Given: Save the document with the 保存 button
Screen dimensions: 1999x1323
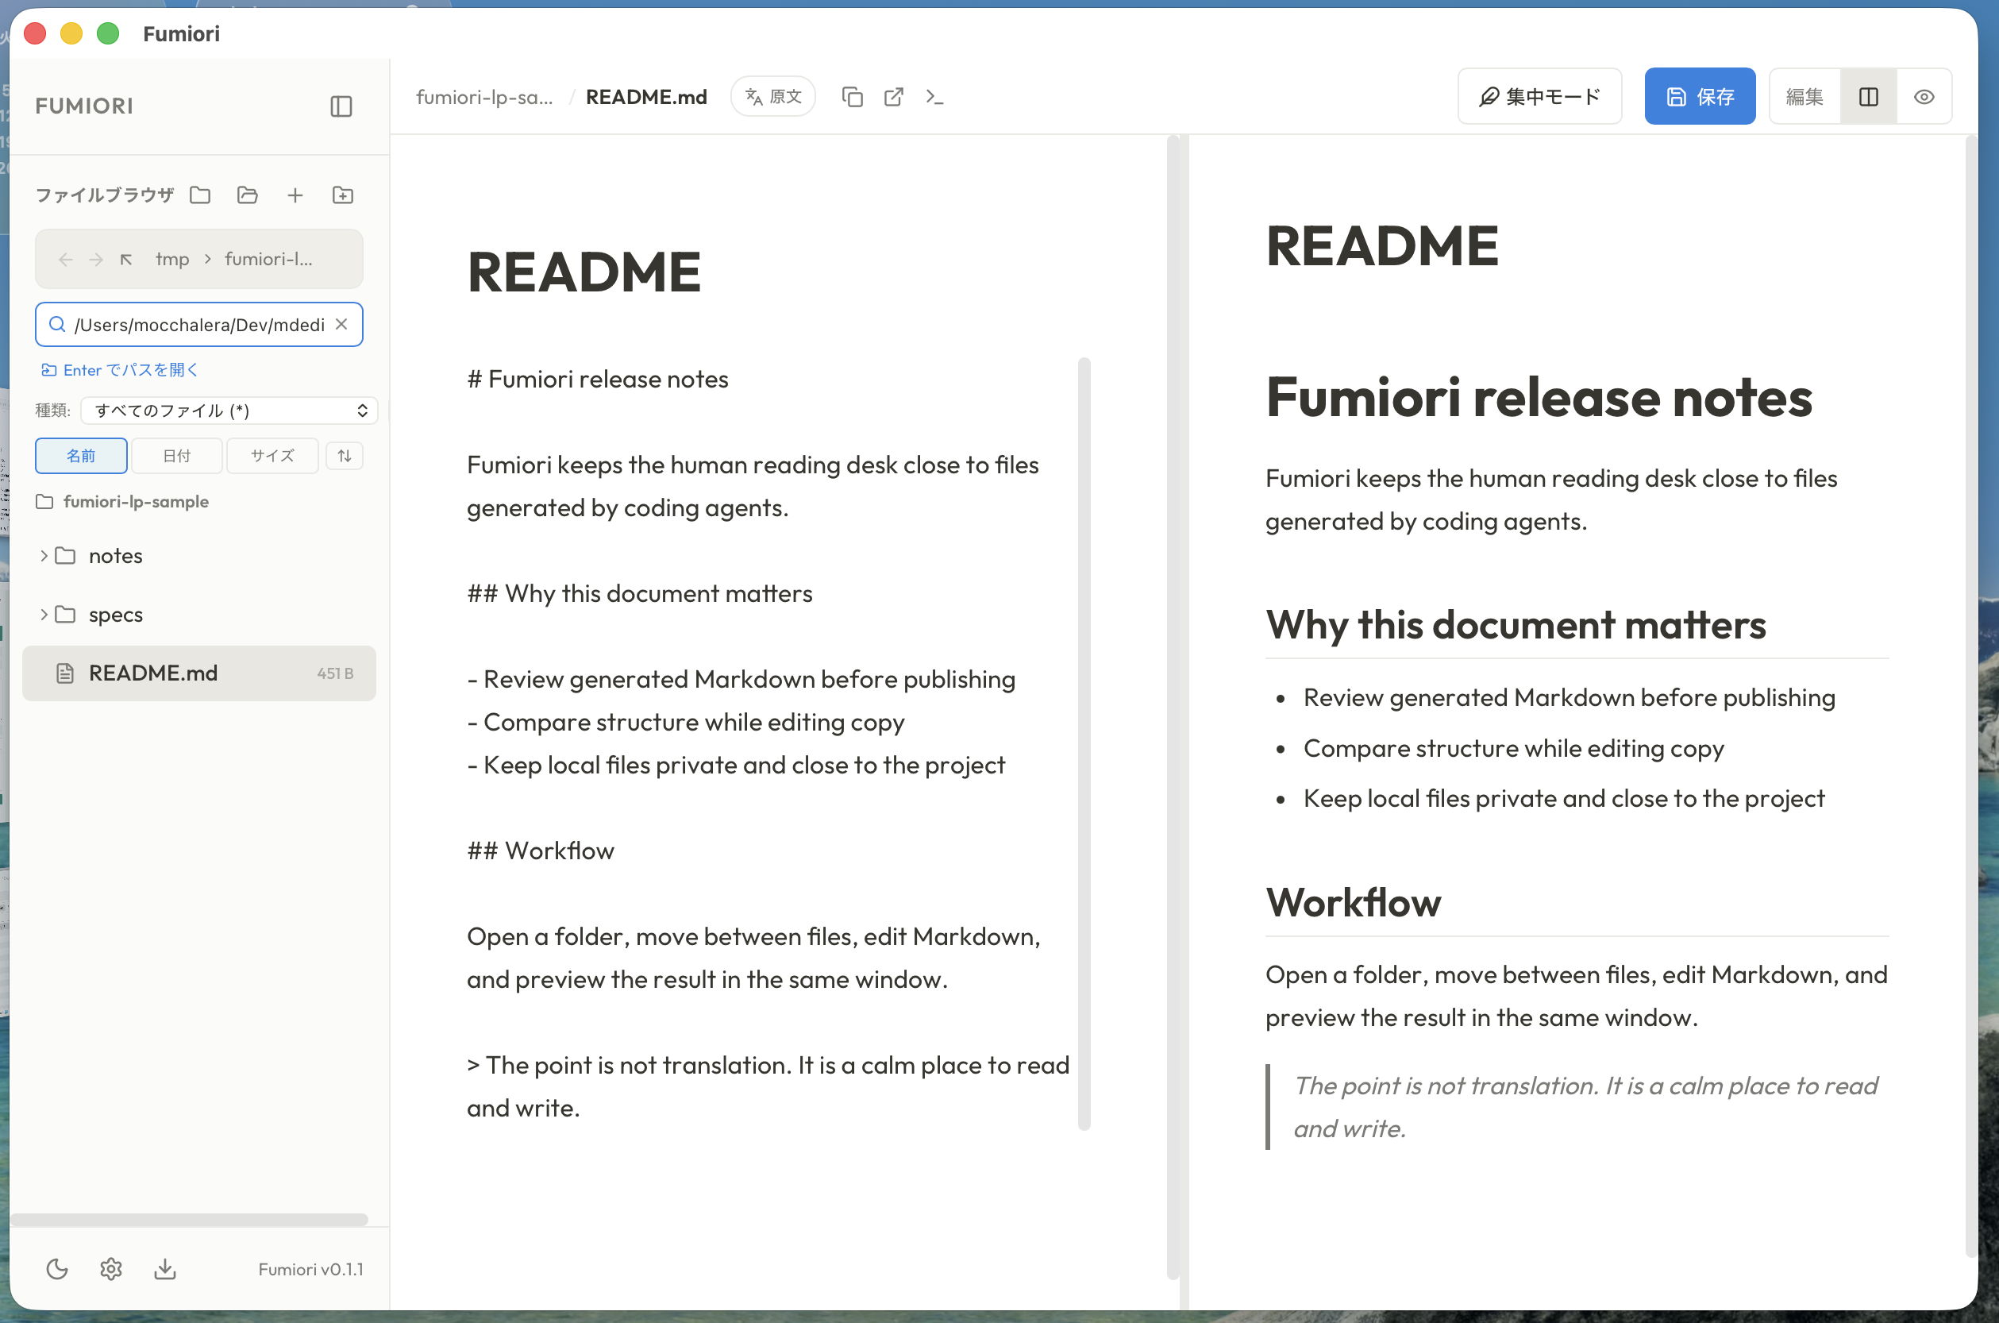Looking at the screenshot, I should pyautogui.click(x=1700, y=97).
